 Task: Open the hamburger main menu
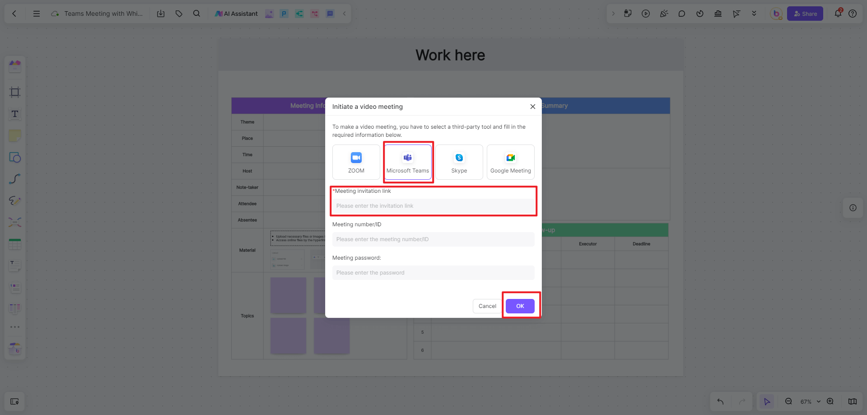point(37,14)
